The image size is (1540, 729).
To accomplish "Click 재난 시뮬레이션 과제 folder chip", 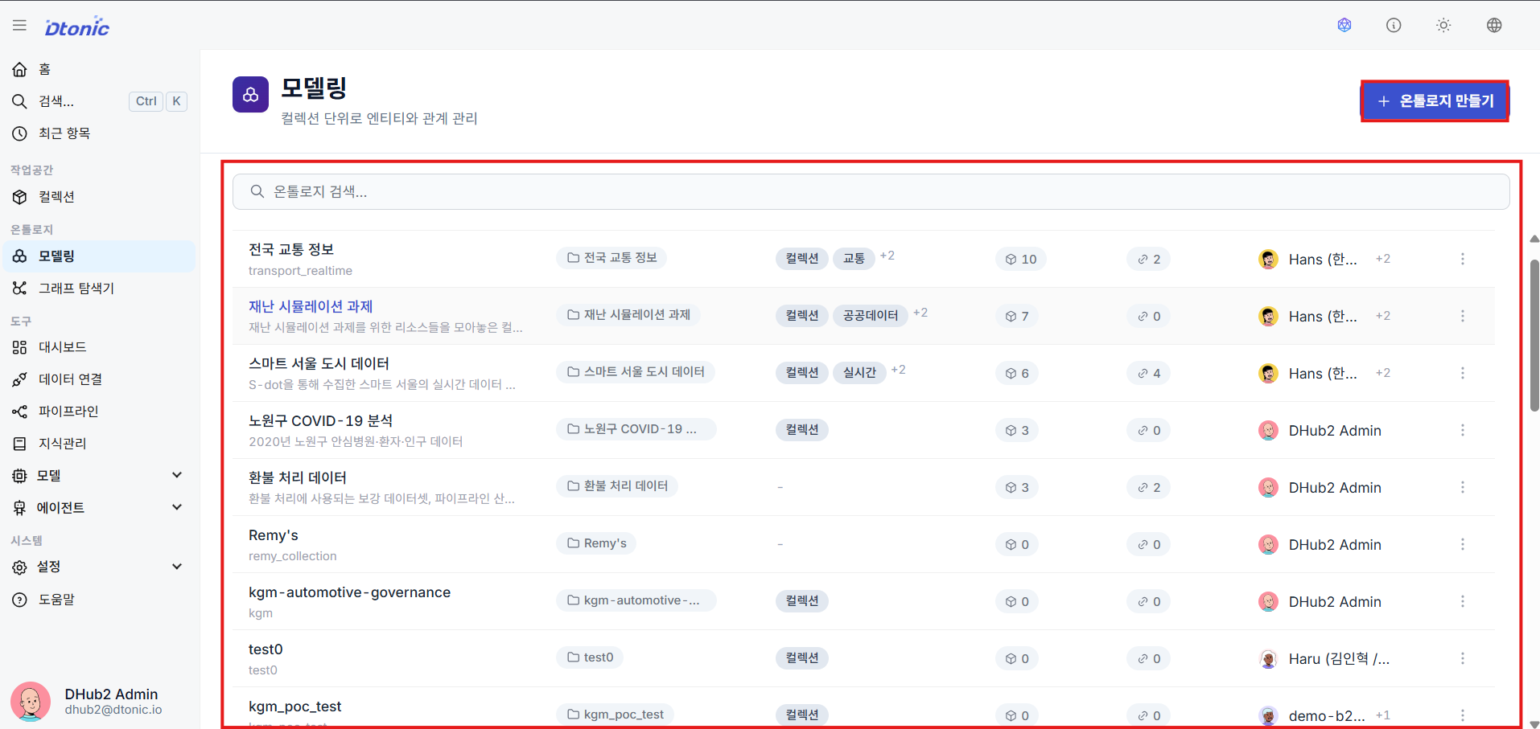I will [628, 315].
